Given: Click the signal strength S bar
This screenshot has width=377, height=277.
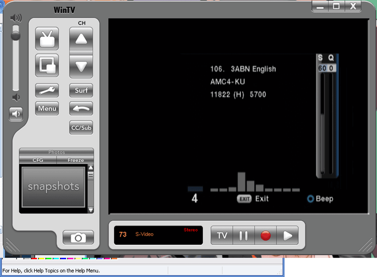Looking at the screenshot, I should pyautogui.click(x=322, y=123).
